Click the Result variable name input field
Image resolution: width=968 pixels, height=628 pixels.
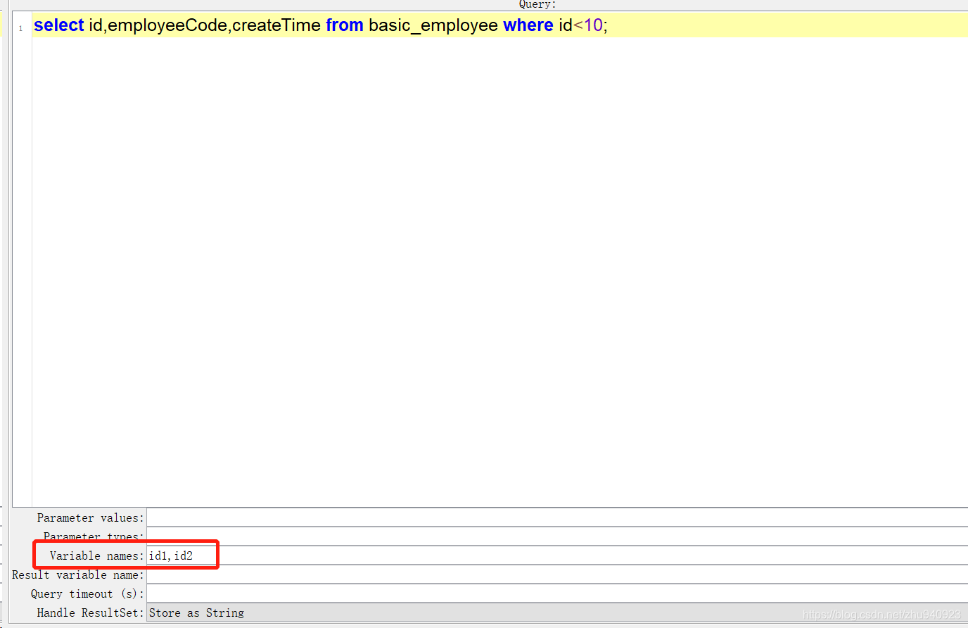coord(557,574)
